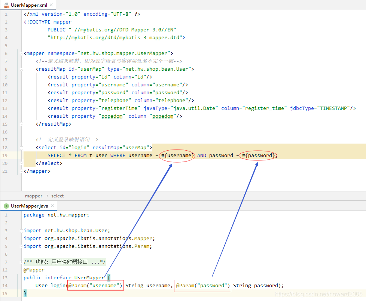The height and width of the screenshot is (301, 366).
Task: Click the interface icon on UserMapper.java tab
Action: click(x=6, y=206)
